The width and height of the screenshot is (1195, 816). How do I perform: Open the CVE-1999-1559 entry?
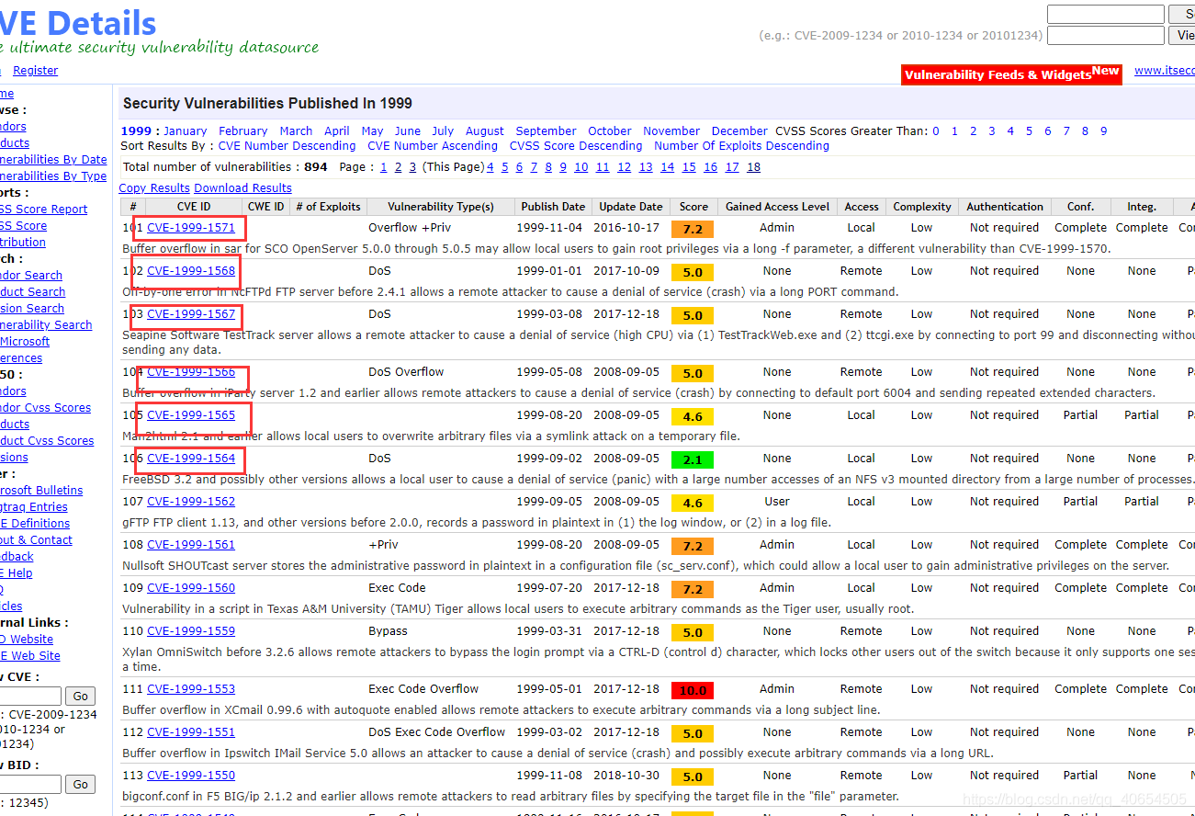191,631
